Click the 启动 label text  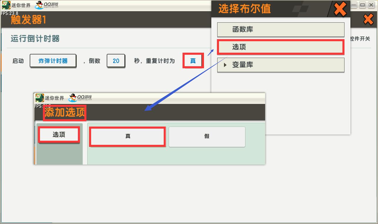[x=18, y=61]
